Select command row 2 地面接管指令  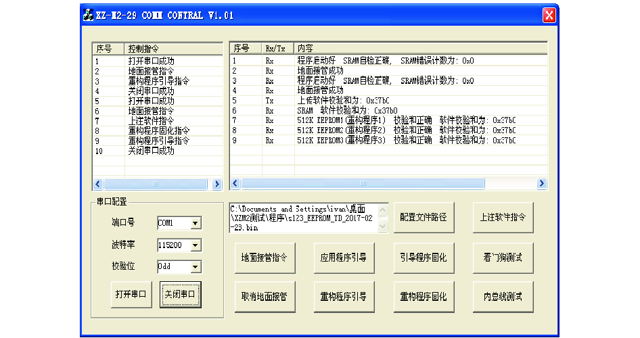click(158, 72)
